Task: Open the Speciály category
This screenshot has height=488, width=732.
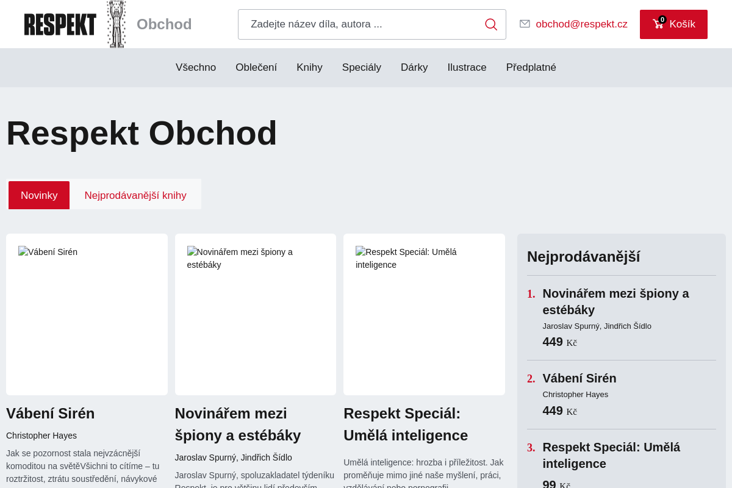Action: point(362,68)
